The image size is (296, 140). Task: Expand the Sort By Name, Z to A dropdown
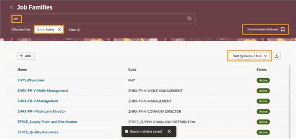[249, 56]
